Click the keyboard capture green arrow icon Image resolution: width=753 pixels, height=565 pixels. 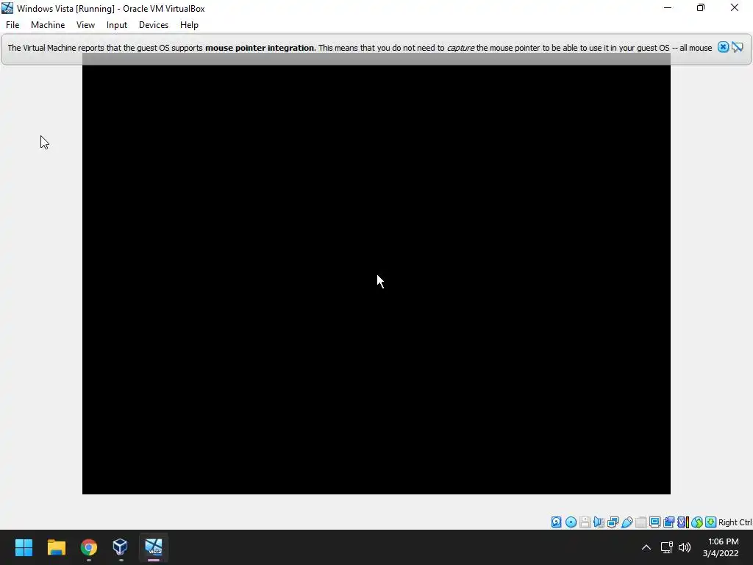(x=711, y=522)
